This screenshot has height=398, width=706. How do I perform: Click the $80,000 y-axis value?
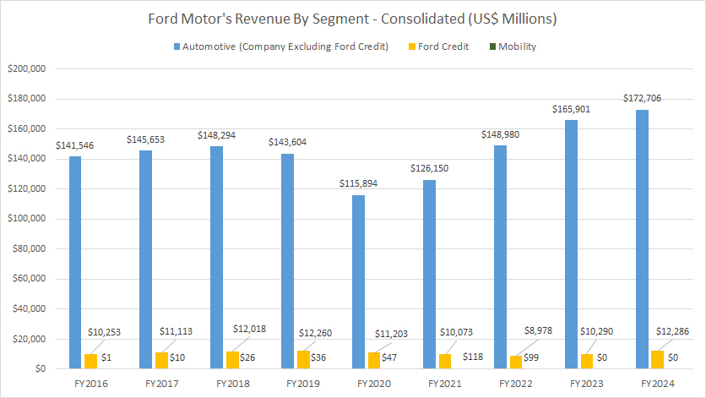[x=30, y=248]
